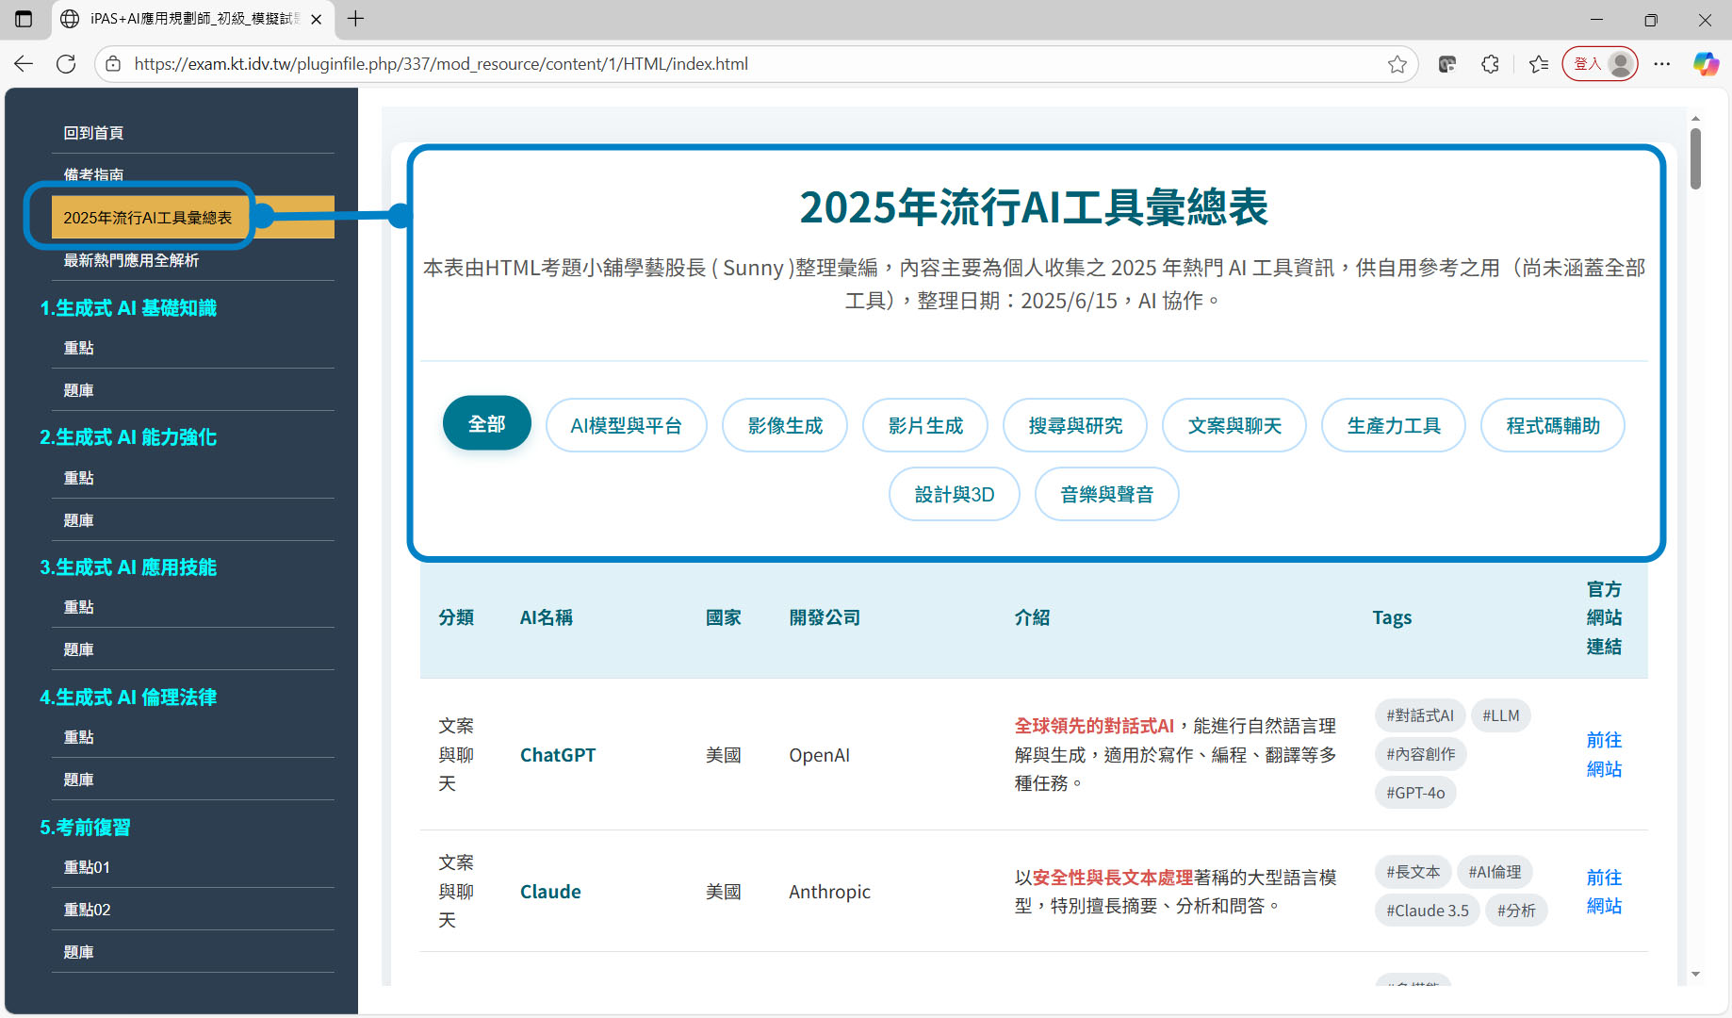1732x1018 pixels.
Task: Open ChatGPT 前往網站 link
Action: tap(1603, 754)
